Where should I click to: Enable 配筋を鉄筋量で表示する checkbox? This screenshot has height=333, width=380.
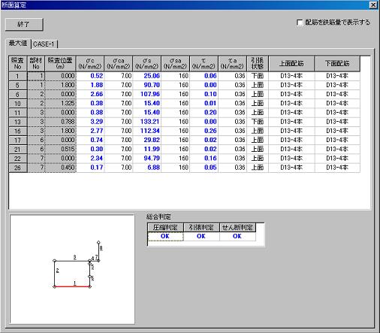pos(300,23)
